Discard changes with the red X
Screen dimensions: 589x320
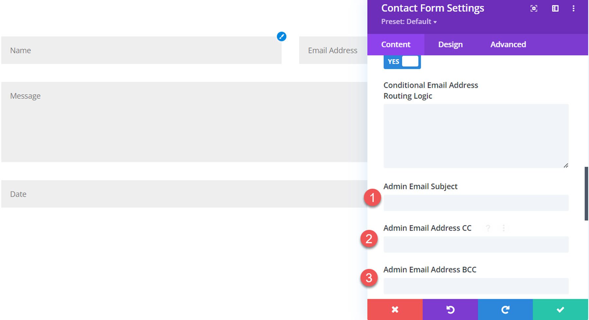[395, 309]
